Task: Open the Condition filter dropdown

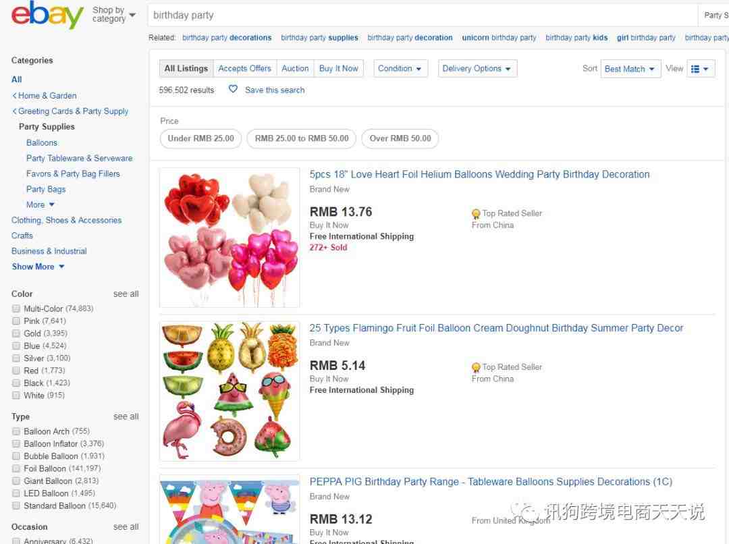Action: pyautogui.click(x=400, y=69)
